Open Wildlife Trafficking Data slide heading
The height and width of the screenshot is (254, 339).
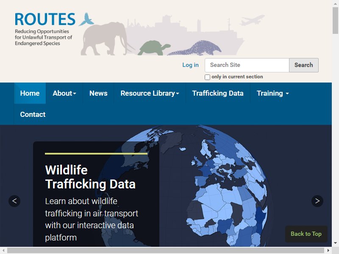coord(90,177)
